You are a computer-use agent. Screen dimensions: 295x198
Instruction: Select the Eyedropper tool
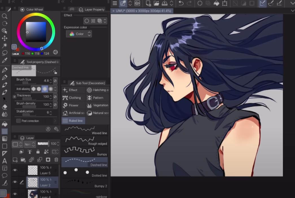tap(5, 61)
